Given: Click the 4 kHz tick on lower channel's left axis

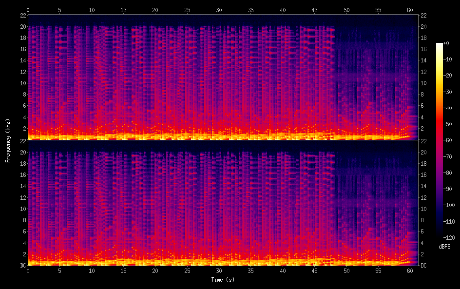Looking at the screenshot, I should 23,243.
